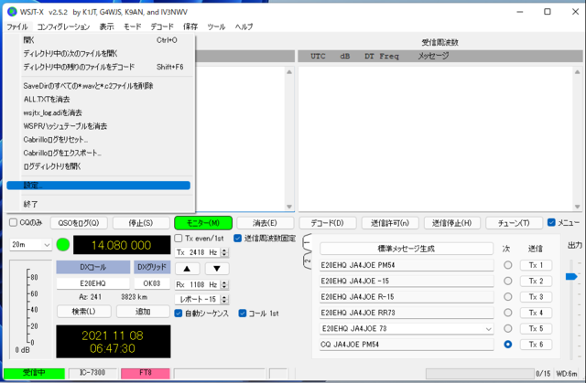586x383 pixels.
Task: Open the モード menu
Action: pos(132,27)
